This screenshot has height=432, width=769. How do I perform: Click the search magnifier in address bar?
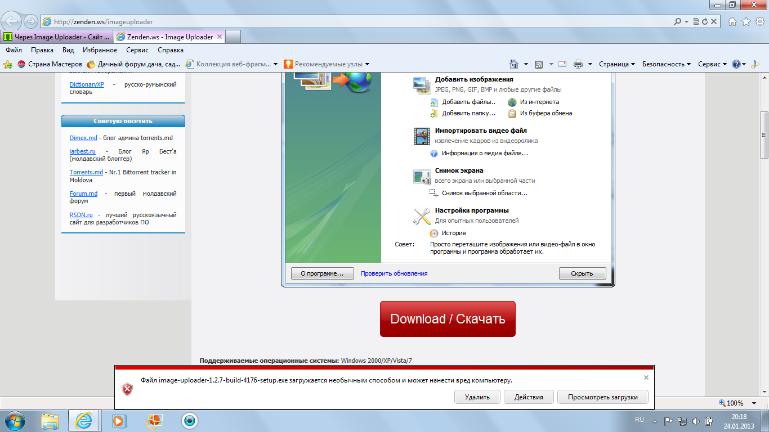pos(678,21)
